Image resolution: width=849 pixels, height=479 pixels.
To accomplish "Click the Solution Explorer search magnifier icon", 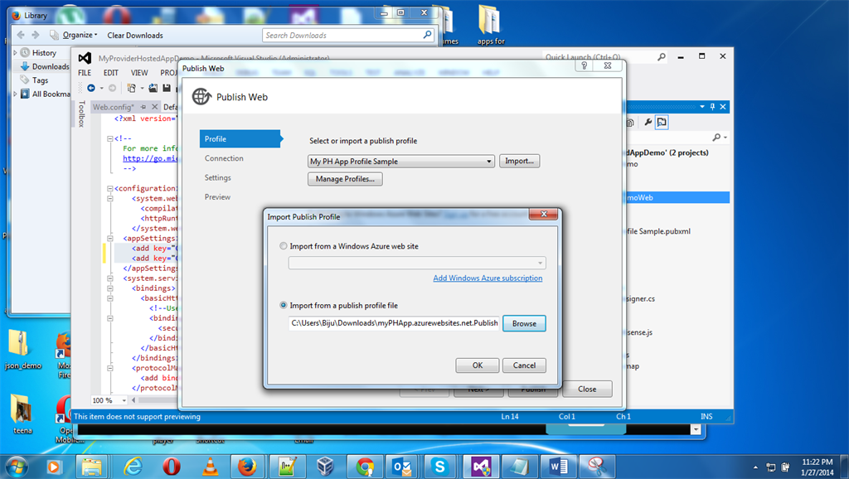I will pos(717,138).
